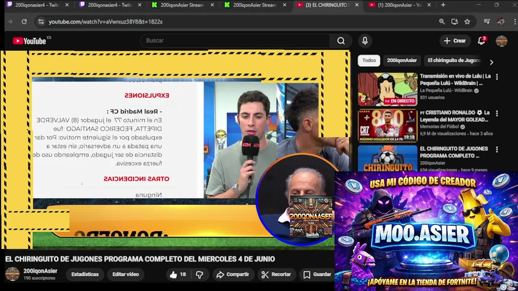
Task: Click the Recortar button
Action: pyautogui.click(x=276, y=275)
